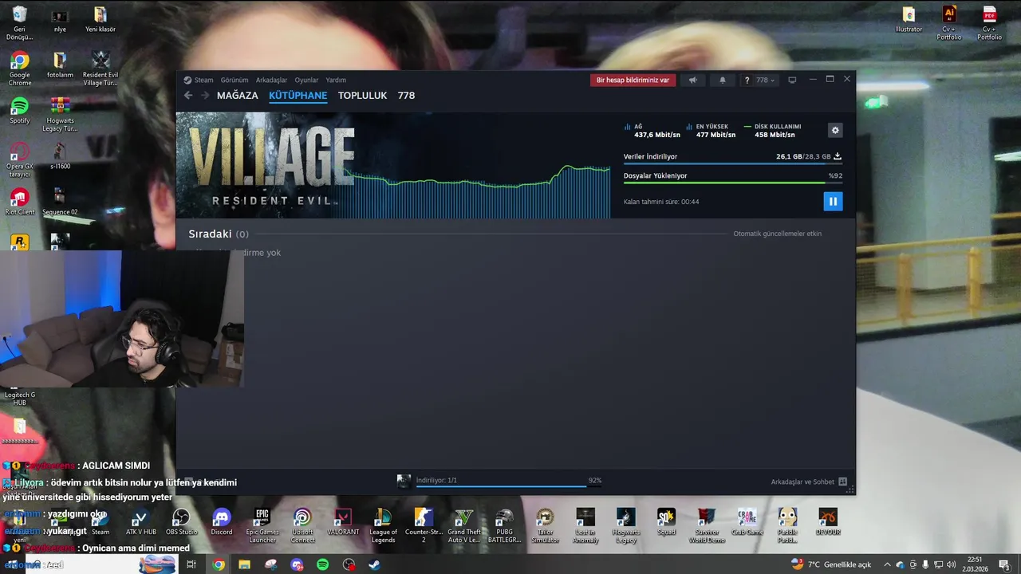Screen dimensions: 1021x574
Task: Click the Steam icon in taskbar
Action: click(374, 564)
